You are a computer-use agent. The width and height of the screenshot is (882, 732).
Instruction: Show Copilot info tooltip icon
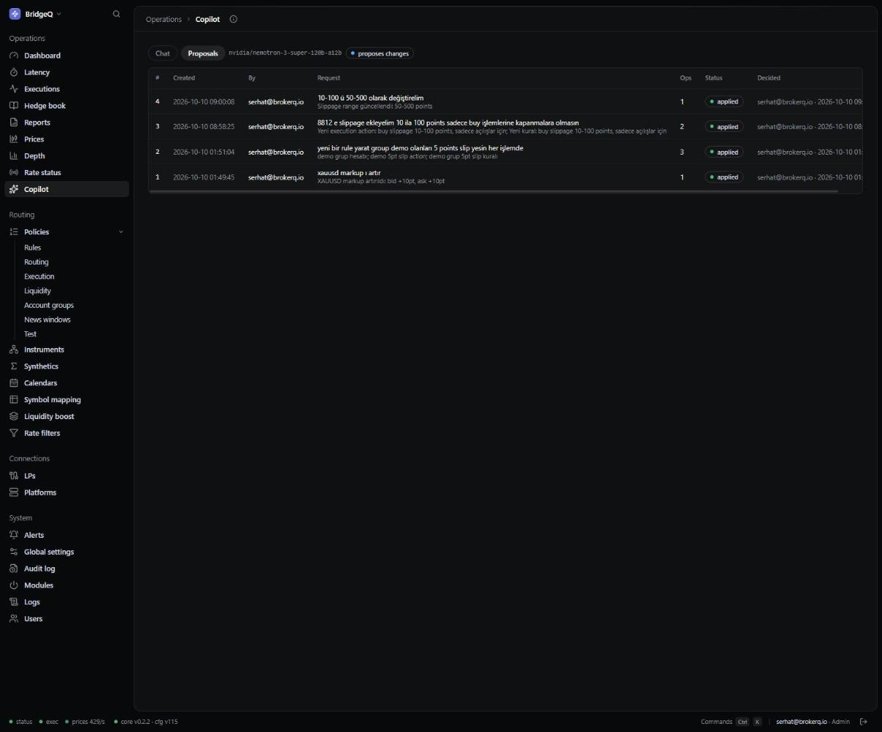pyautogui.click(x=234, y=19)
